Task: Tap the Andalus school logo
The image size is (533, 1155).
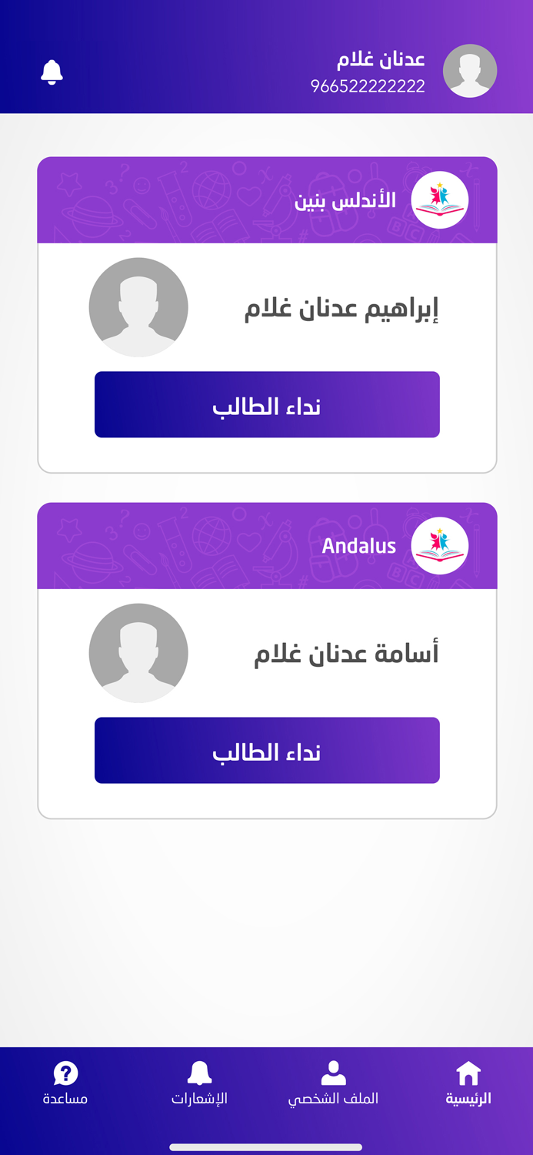Action: point(440,545)
